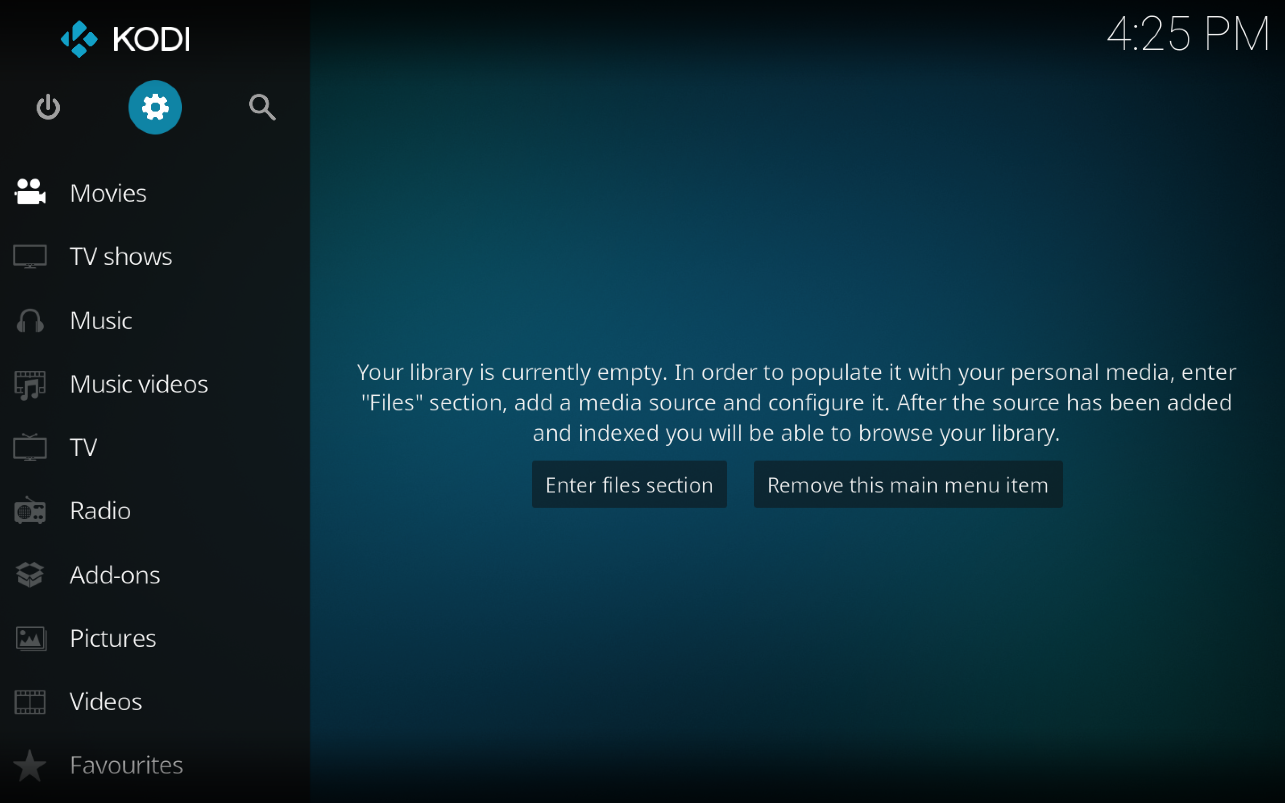Select the Pictures library icon

point(30,638)
